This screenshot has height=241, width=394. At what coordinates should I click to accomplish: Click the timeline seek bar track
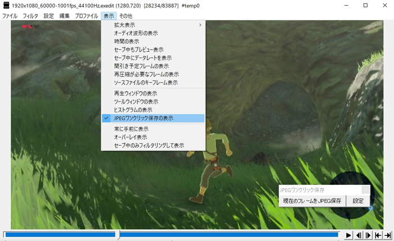[172, 235]
